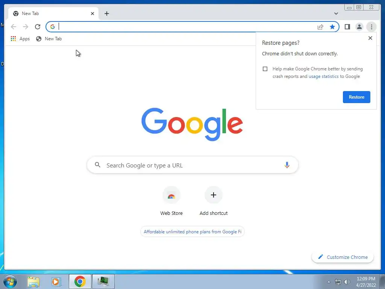Open the Web Store shortcut
Screen dimensions: 385x289
pyautogui.click(x=171, y=202)
